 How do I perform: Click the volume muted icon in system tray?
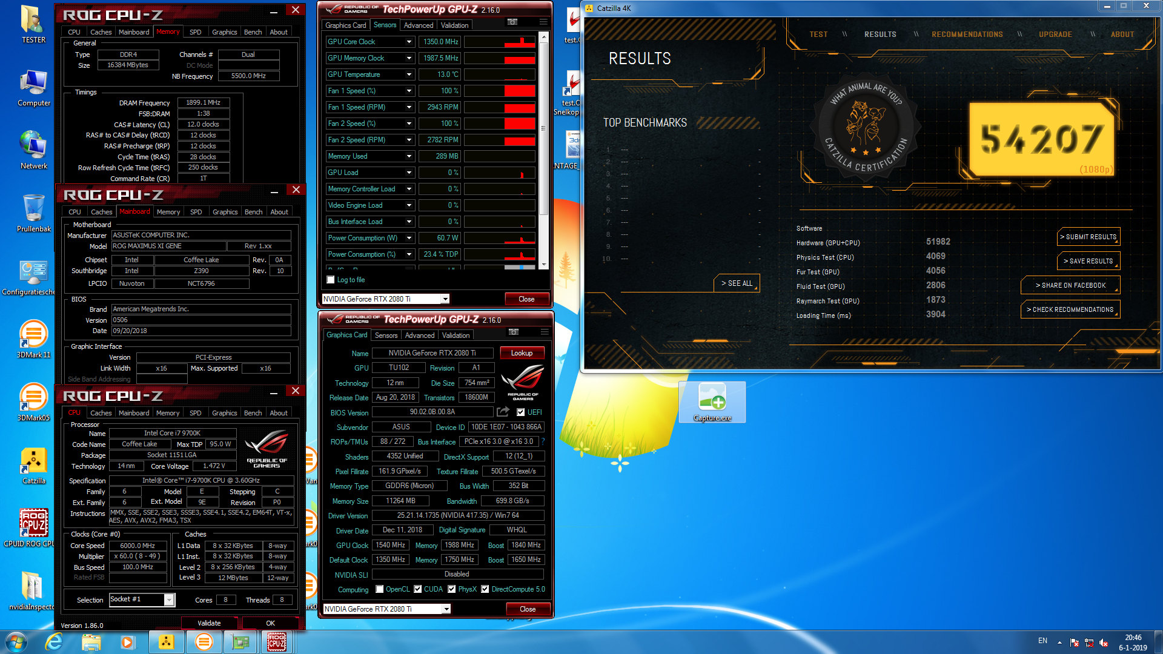click(1103, 642)
